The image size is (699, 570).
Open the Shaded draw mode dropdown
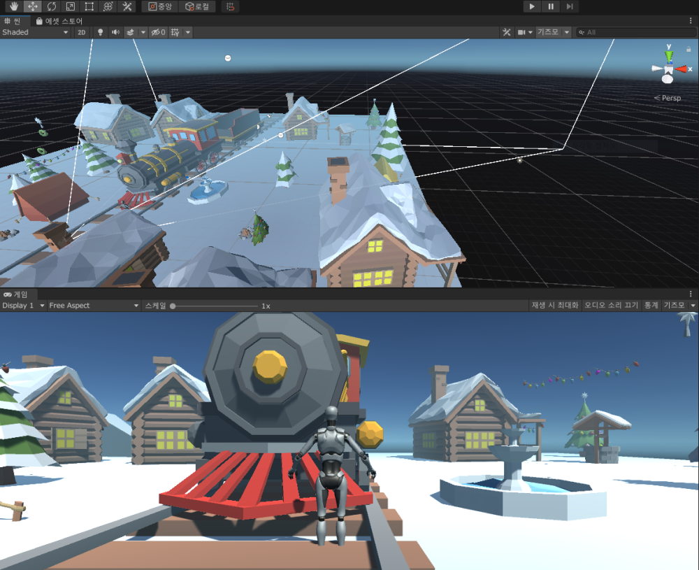click(35, 32)
